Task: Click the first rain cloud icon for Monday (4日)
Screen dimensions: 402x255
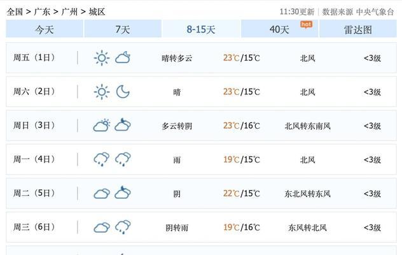Action: pos(102,159)
